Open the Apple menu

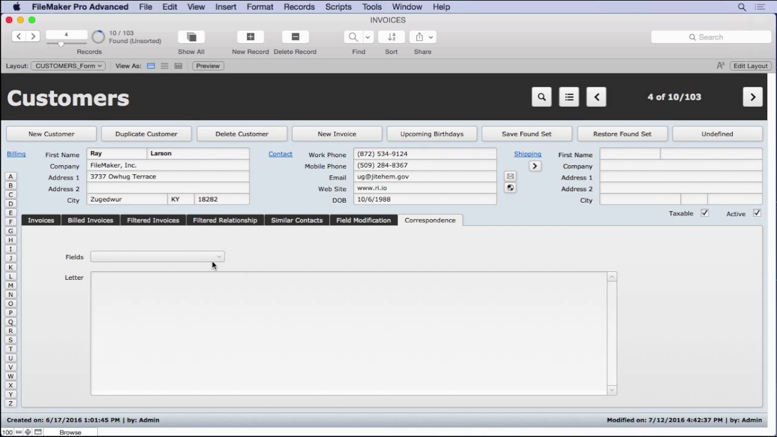tap(16, 7)
